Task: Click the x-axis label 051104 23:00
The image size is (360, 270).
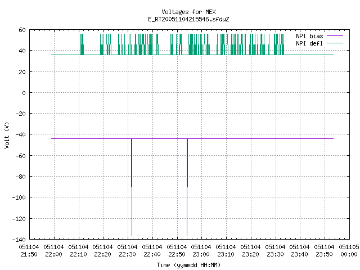Action: tap(201, 251)
